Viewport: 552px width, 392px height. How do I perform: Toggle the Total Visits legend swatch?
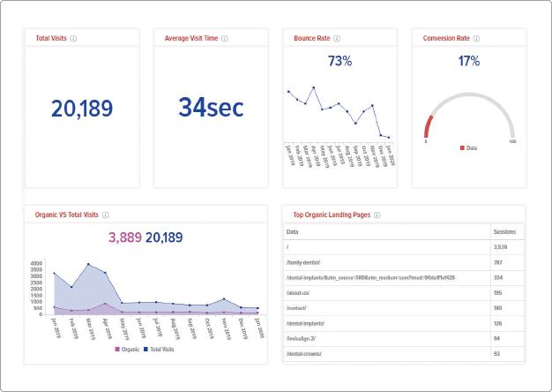click(146, 350)
